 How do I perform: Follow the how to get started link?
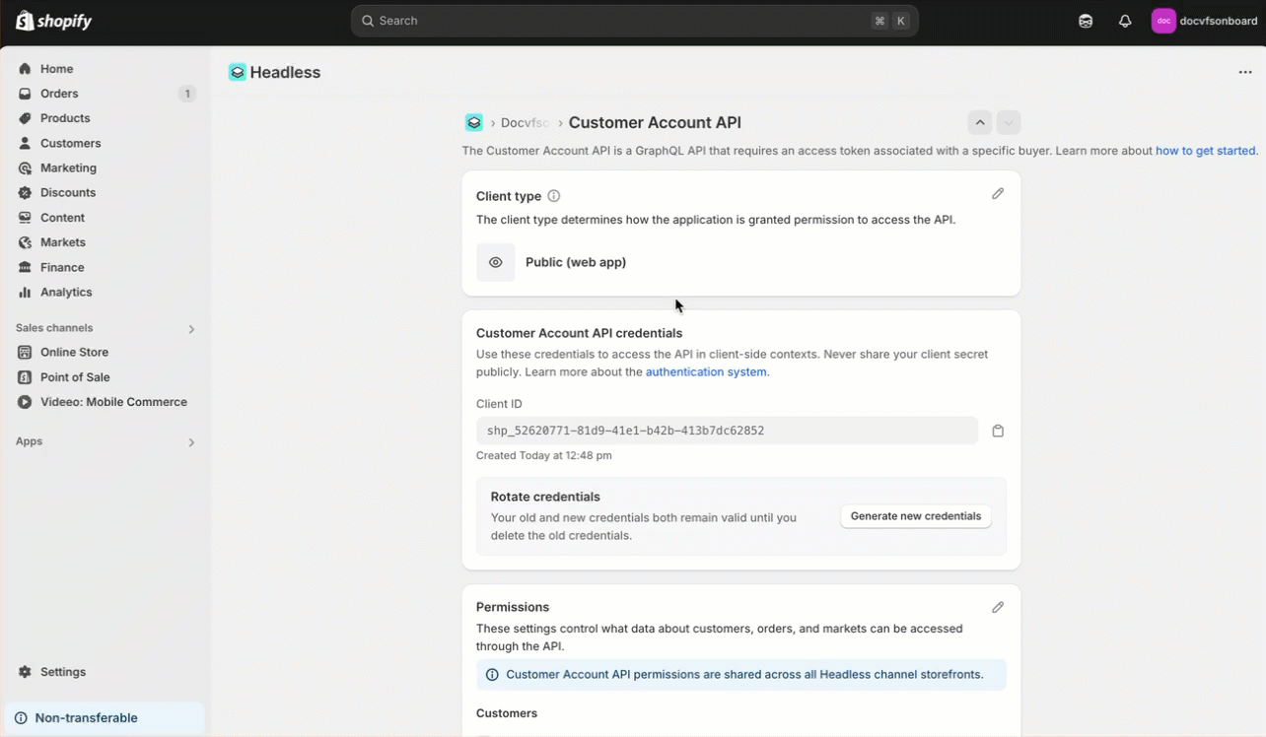[x=1206, y=151]
